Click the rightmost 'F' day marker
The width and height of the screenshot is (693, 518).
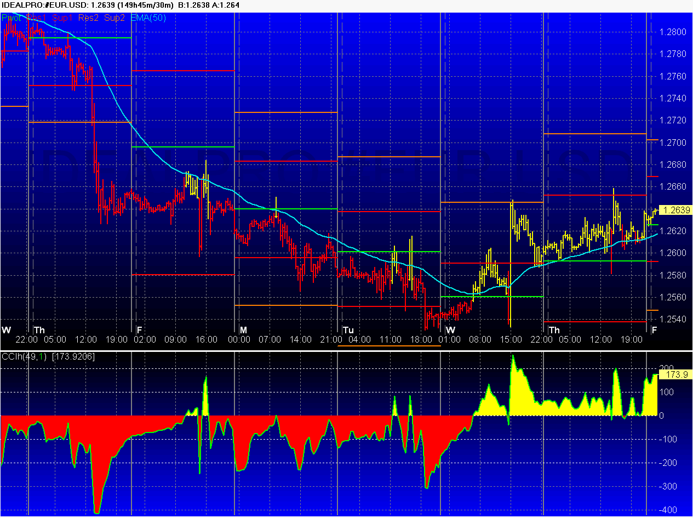tap(654, 330)
